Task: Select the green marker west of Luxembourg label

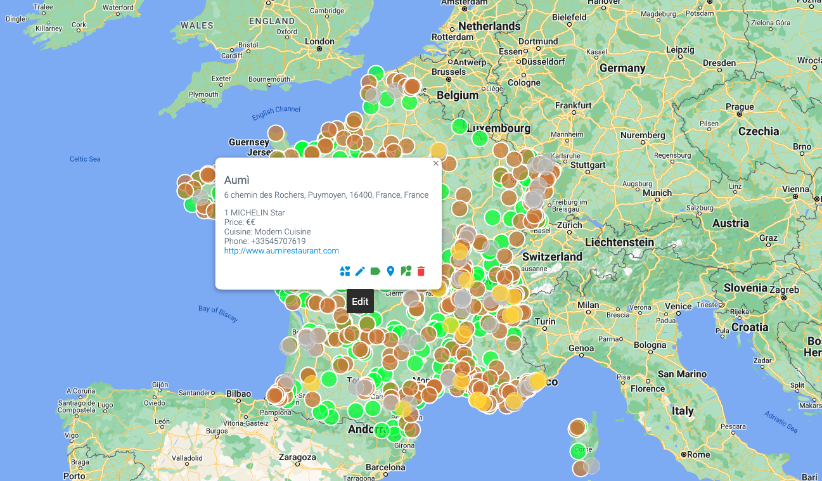Action: [x=459, y=126]
